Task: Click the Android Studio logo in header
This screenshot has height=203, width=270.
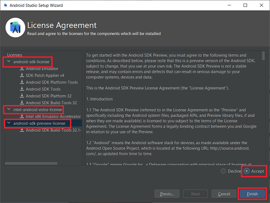Action: [15, 27]
